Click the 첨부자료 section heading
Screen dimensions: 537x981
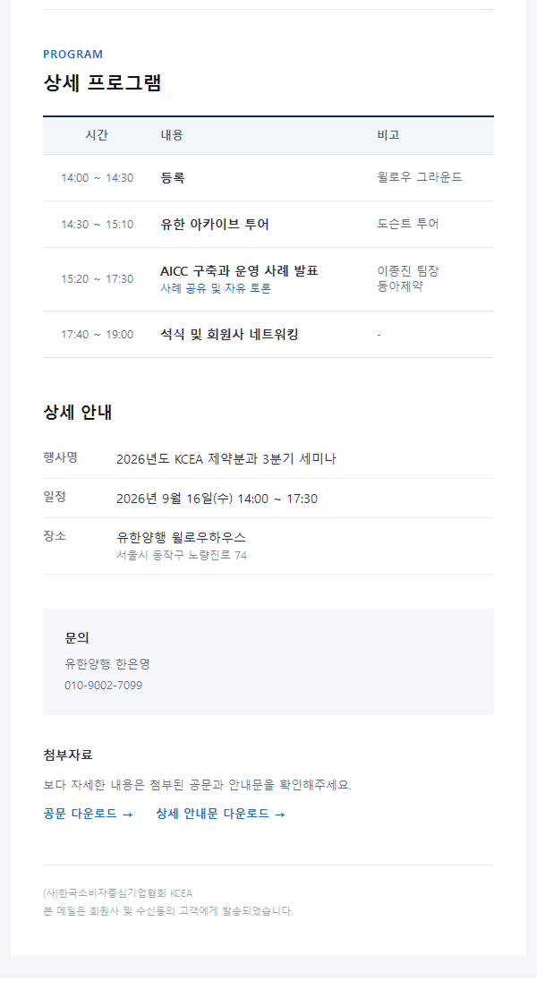click(x=68, y=755)
